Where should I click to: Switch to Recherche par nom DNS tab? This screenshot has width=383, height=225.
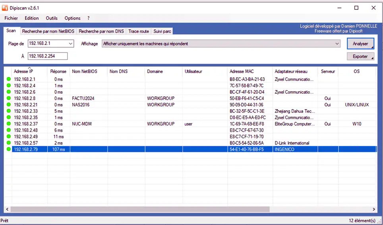pyautogui.click(x=101, y=31)
